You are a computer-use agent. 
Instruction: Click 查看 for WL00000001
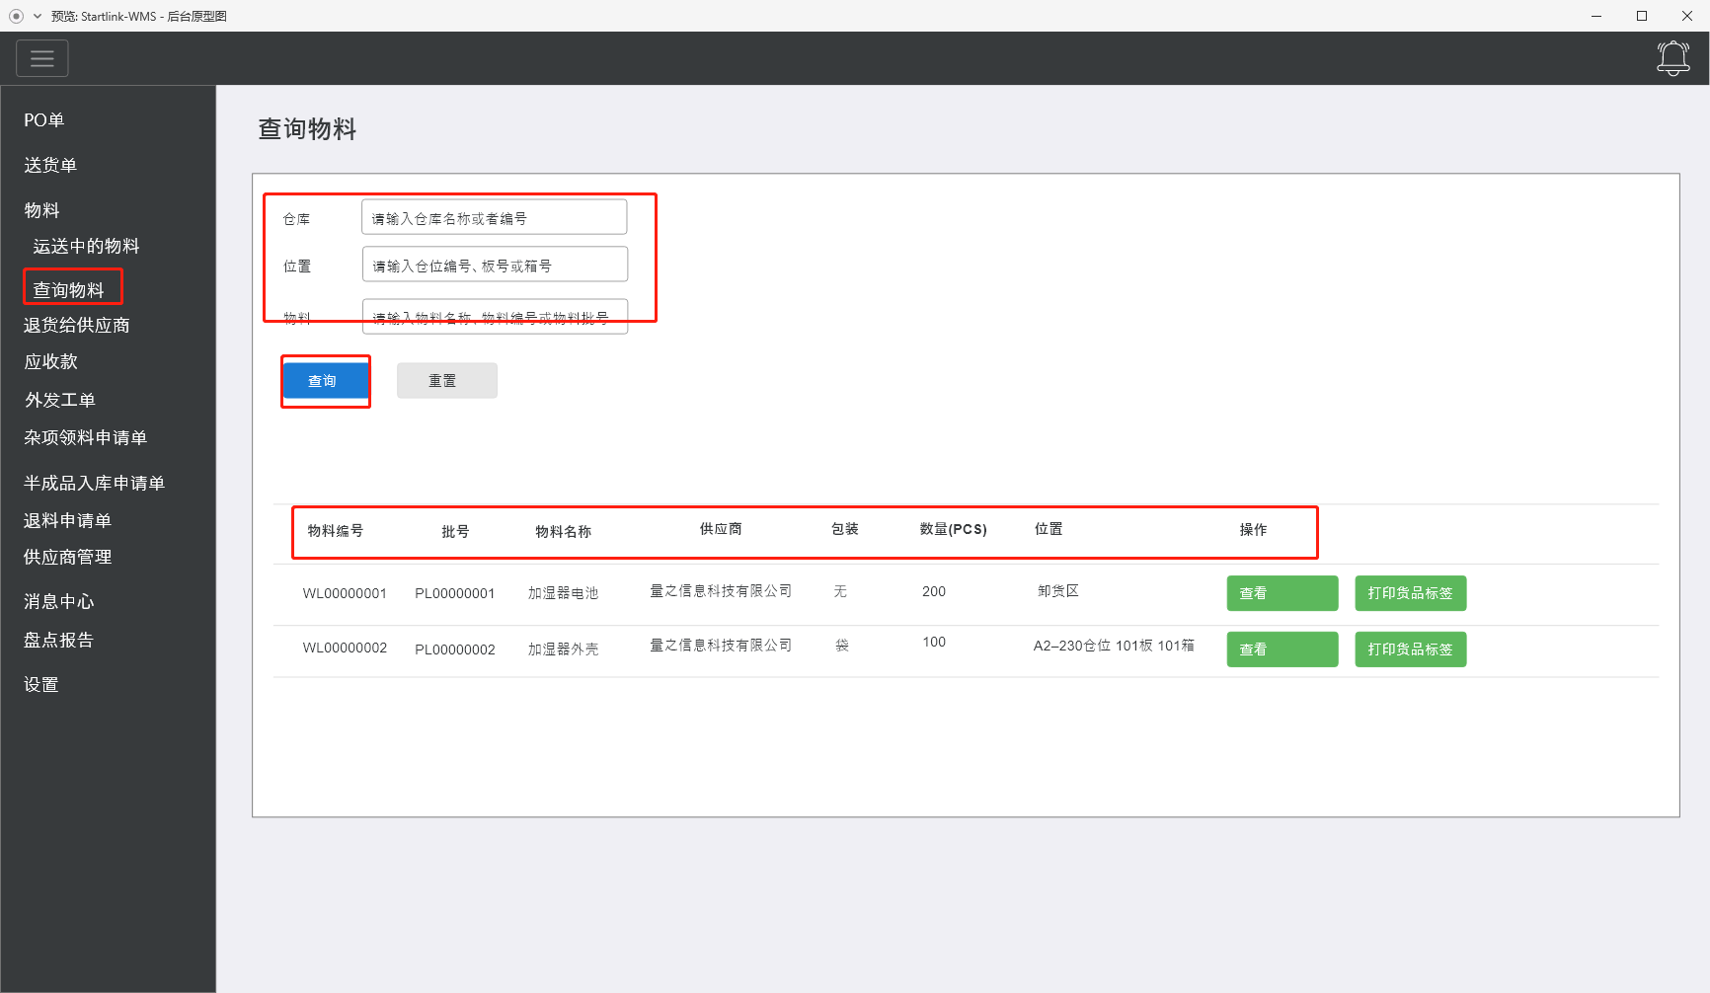[x=1282, y=593]
